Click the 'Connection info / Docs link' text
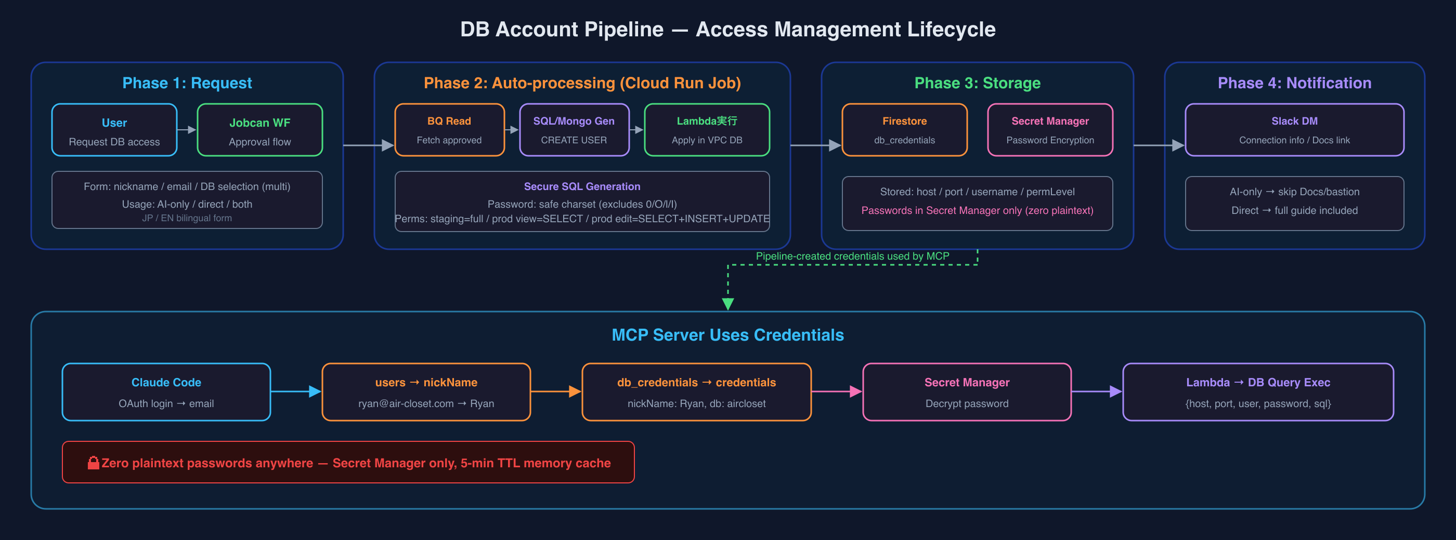The width and height of the screenshot is (1456, 540). click(1294, 140)
